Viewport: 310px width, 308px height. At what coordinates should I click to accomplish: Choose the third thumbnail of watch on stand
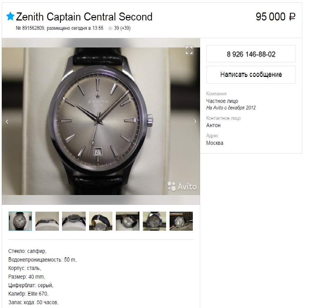[x=74, y=221]
